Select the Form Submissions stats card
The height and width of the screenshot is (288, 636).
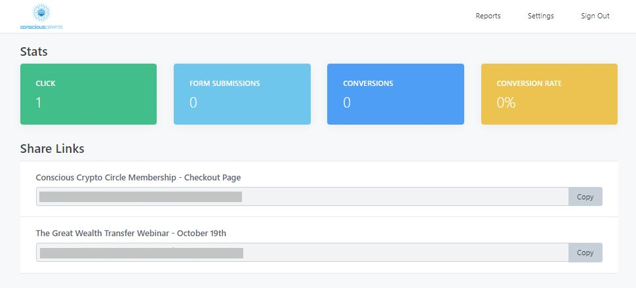[x=242, y=94]
